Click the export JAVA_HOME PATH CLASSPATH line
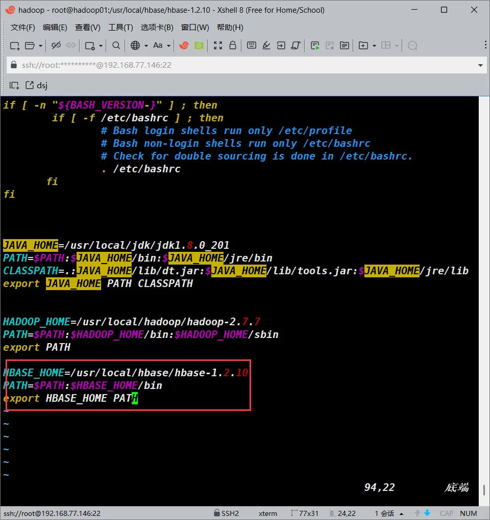490x520 pixels. point(98,283)
